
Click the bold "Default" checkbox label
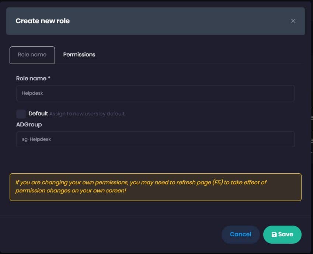[x=38, y=114]
